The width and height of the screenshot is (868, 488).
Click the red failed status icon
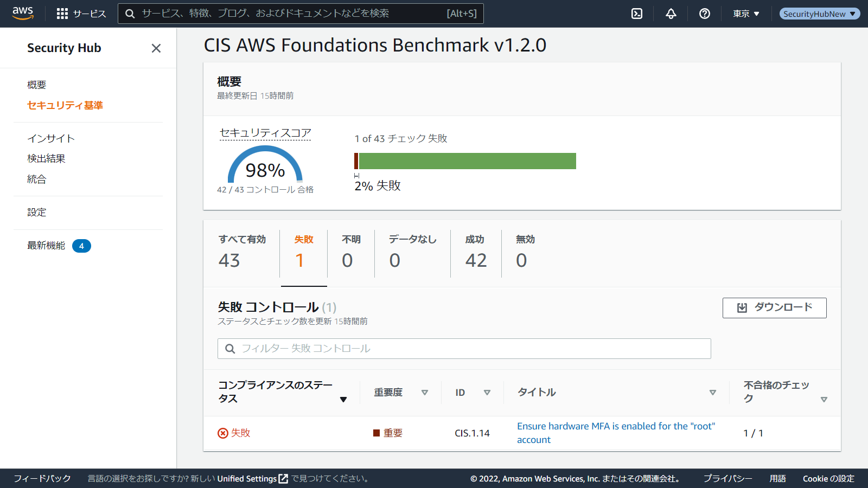(223, 433)
